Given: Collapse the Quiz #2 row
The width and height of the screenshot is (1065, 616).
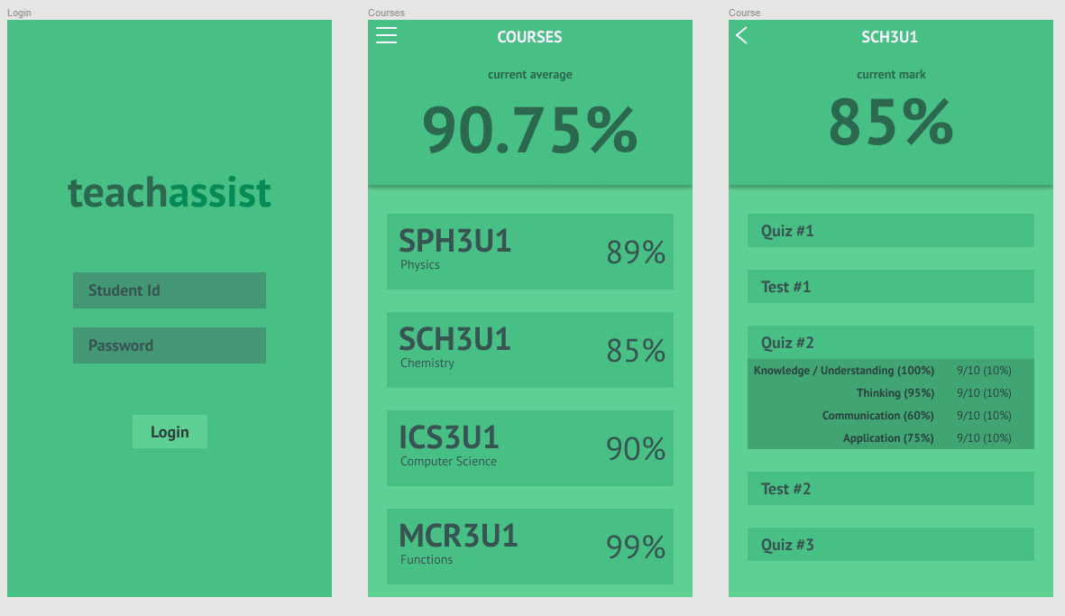Looking at the screenshot, I should [890, 343].
